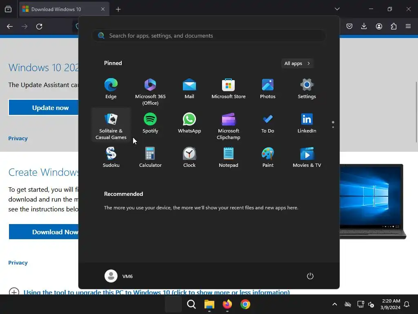This screenshot has height=314, width=418.
Task: Launch the Sudoku game
Action: [x=111, y=157]
